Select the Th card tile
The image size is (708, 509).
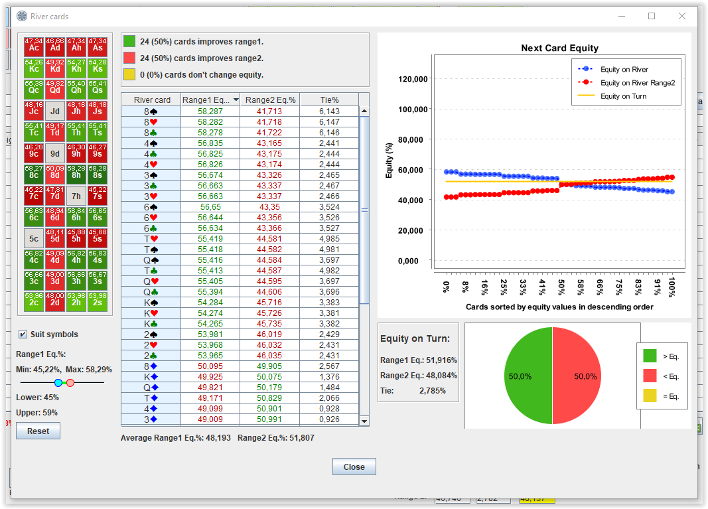click(76, 132)
